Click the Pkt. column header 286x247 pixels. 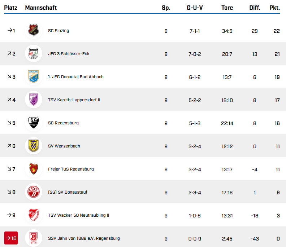274,8
